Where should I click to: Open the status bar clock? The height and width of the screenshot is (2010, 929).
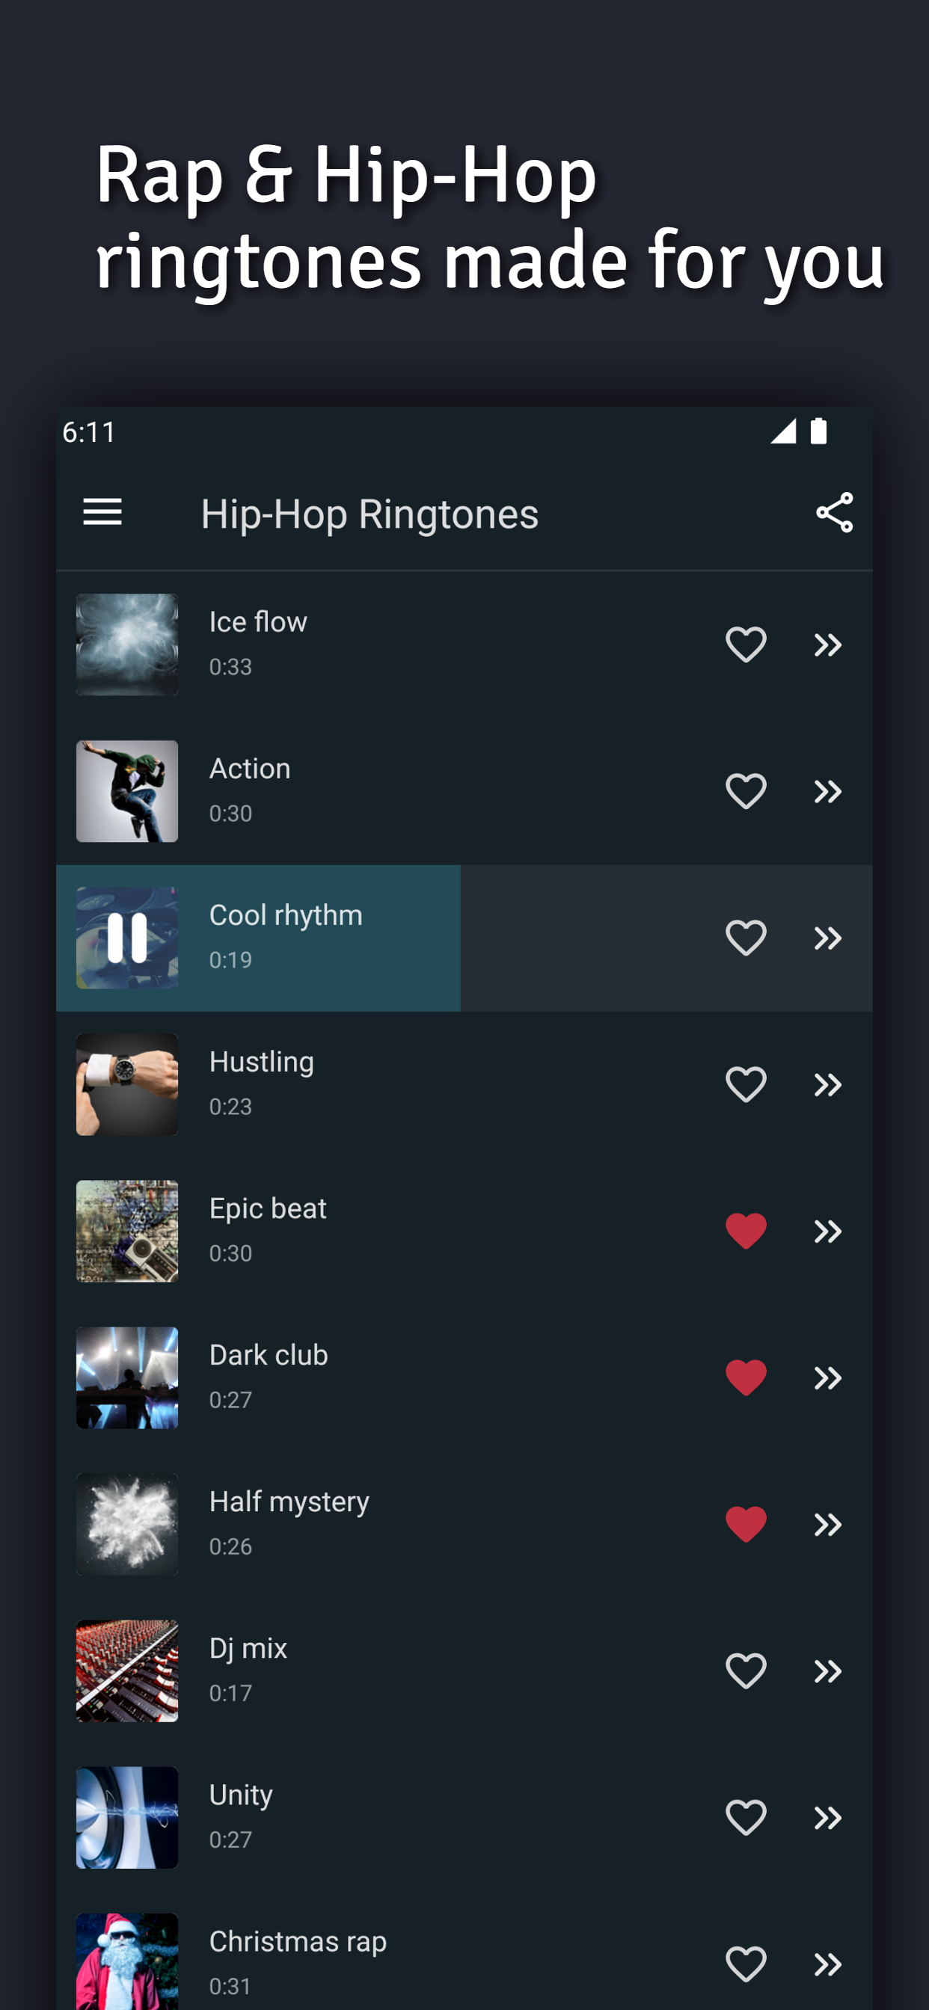click(88, 431)
